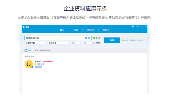Clear the search field with the X icon
The height and width of the screenshot is (103, 176).
point(86,38)
